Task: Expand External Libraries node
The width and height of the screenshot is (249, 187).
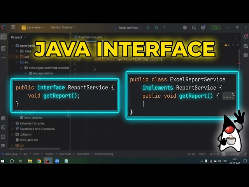Action: pyautogui.click(x=12, y=123)
